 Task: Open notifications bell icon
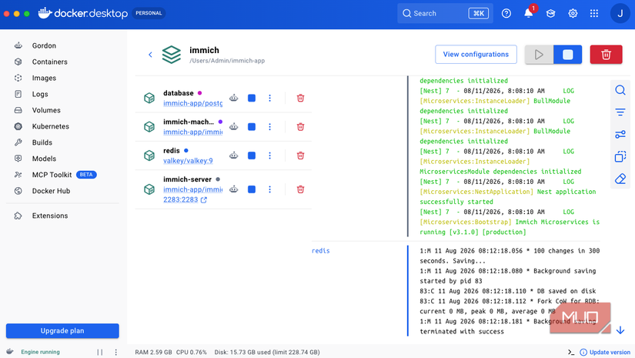529,13
